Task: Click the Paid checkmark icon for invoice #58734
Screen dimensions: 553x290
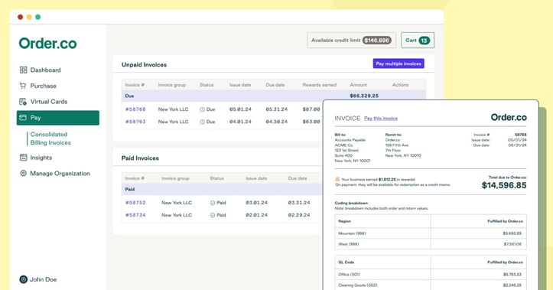Action: pos(213,215)
